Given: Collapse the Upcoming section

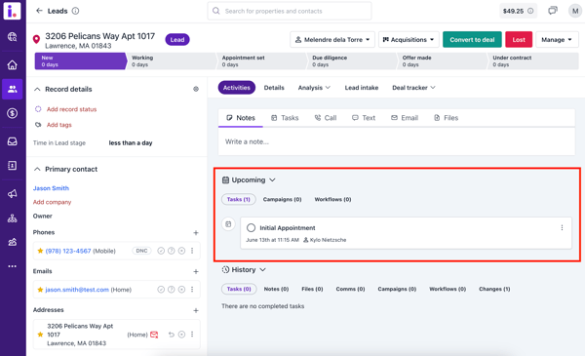Looking at the screenshot, I should (272, 179).
